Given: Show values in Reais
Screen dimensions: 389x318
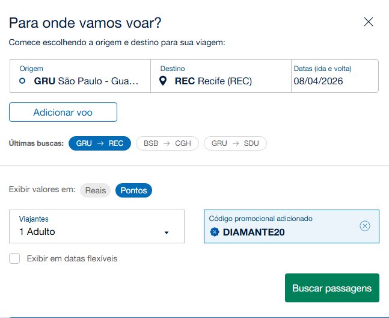Looking at the screenshot, I should (x=95, y=190).
